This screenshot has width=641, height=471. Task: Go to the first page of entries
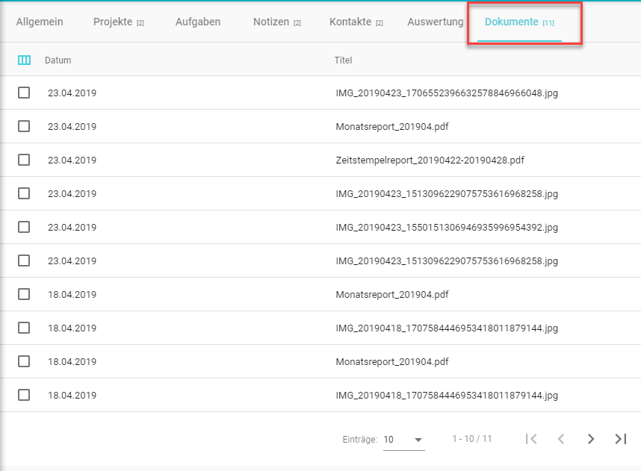point(531,439)
